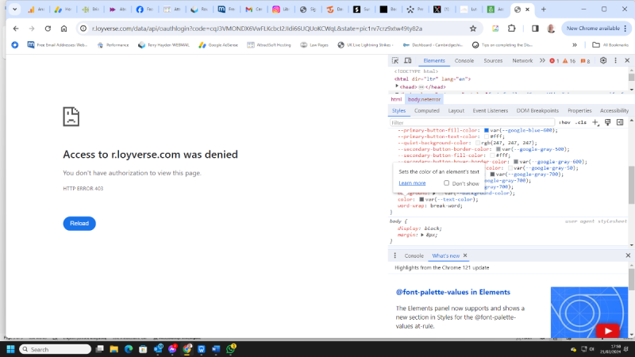Open the Properties tab
The width and height of the screenshot is (635, 357).
click(579, 110)
